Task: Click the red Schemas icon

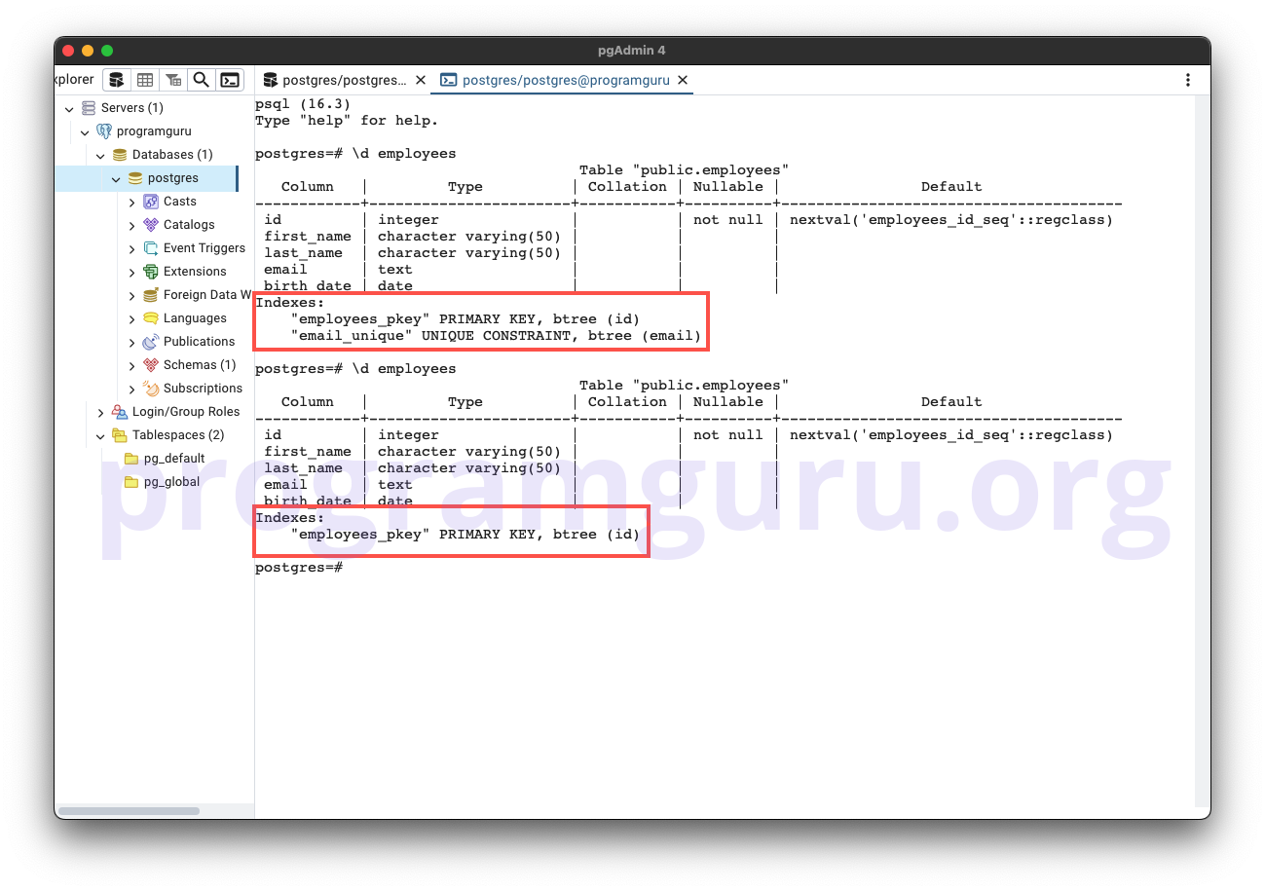Action: click(x=151, y=365)
